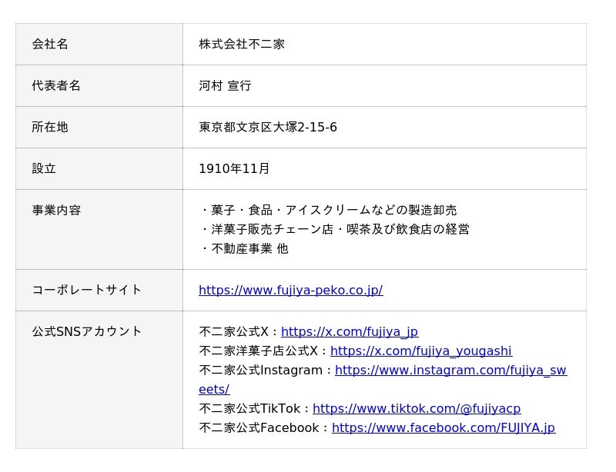Click the コーポレートサイト header cell
Image resolution: width=616 pixels, height=472 pixels.
(x=99, y=291)
